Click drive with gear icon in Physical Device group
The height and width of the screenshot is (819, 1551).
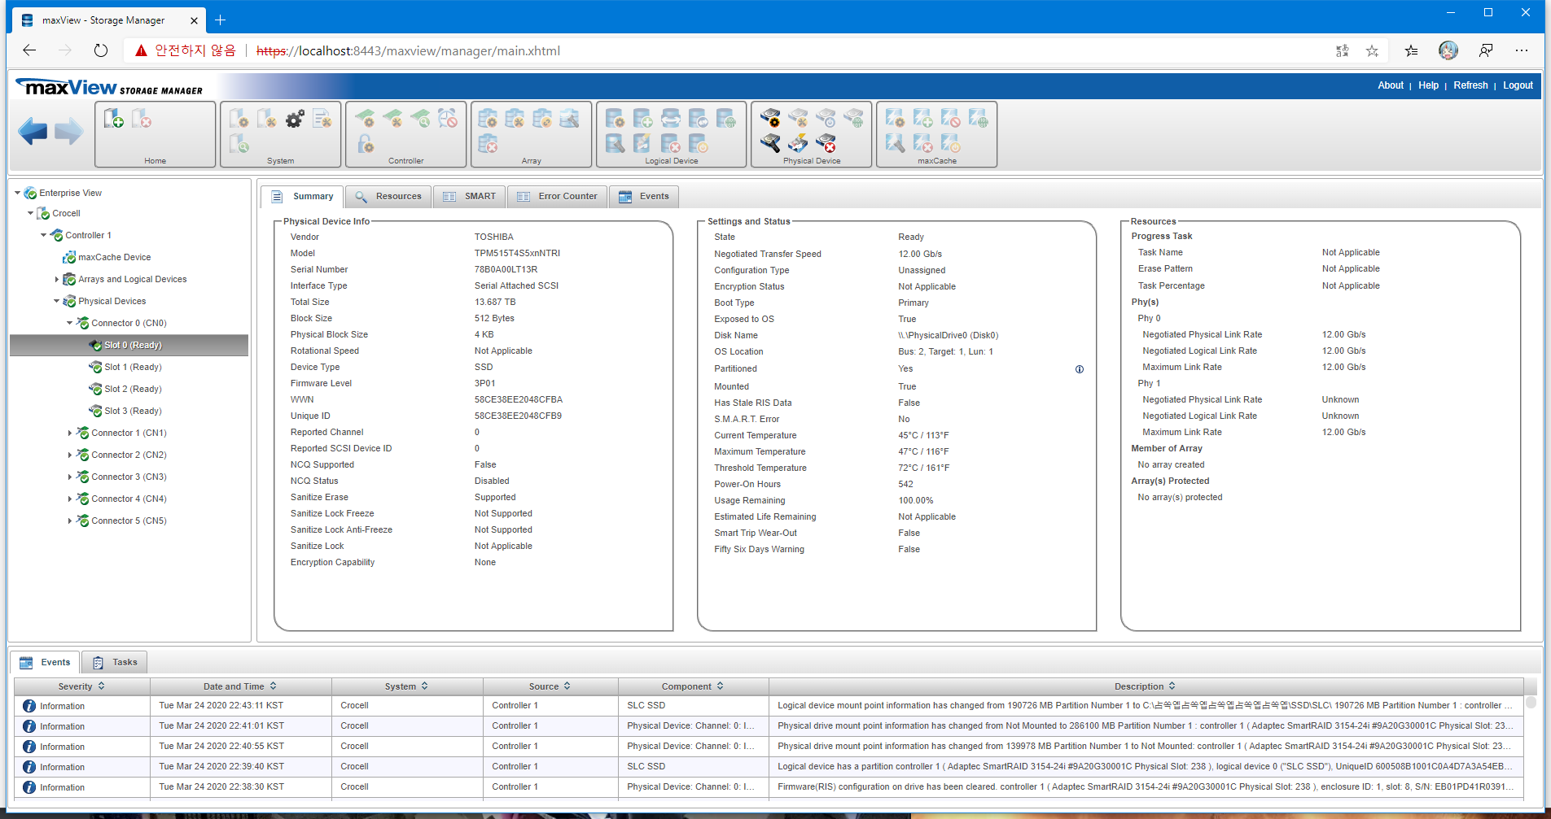(x=770, y=119)
